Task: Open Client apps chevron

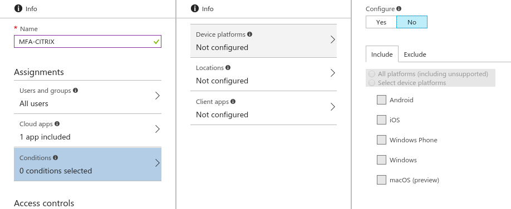Action: [x=333, y=107]
